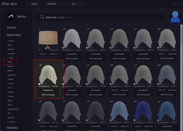Select the Fabric category in sidebar
Viewport: 183px width, 131px height.
(x=10, y=62)
